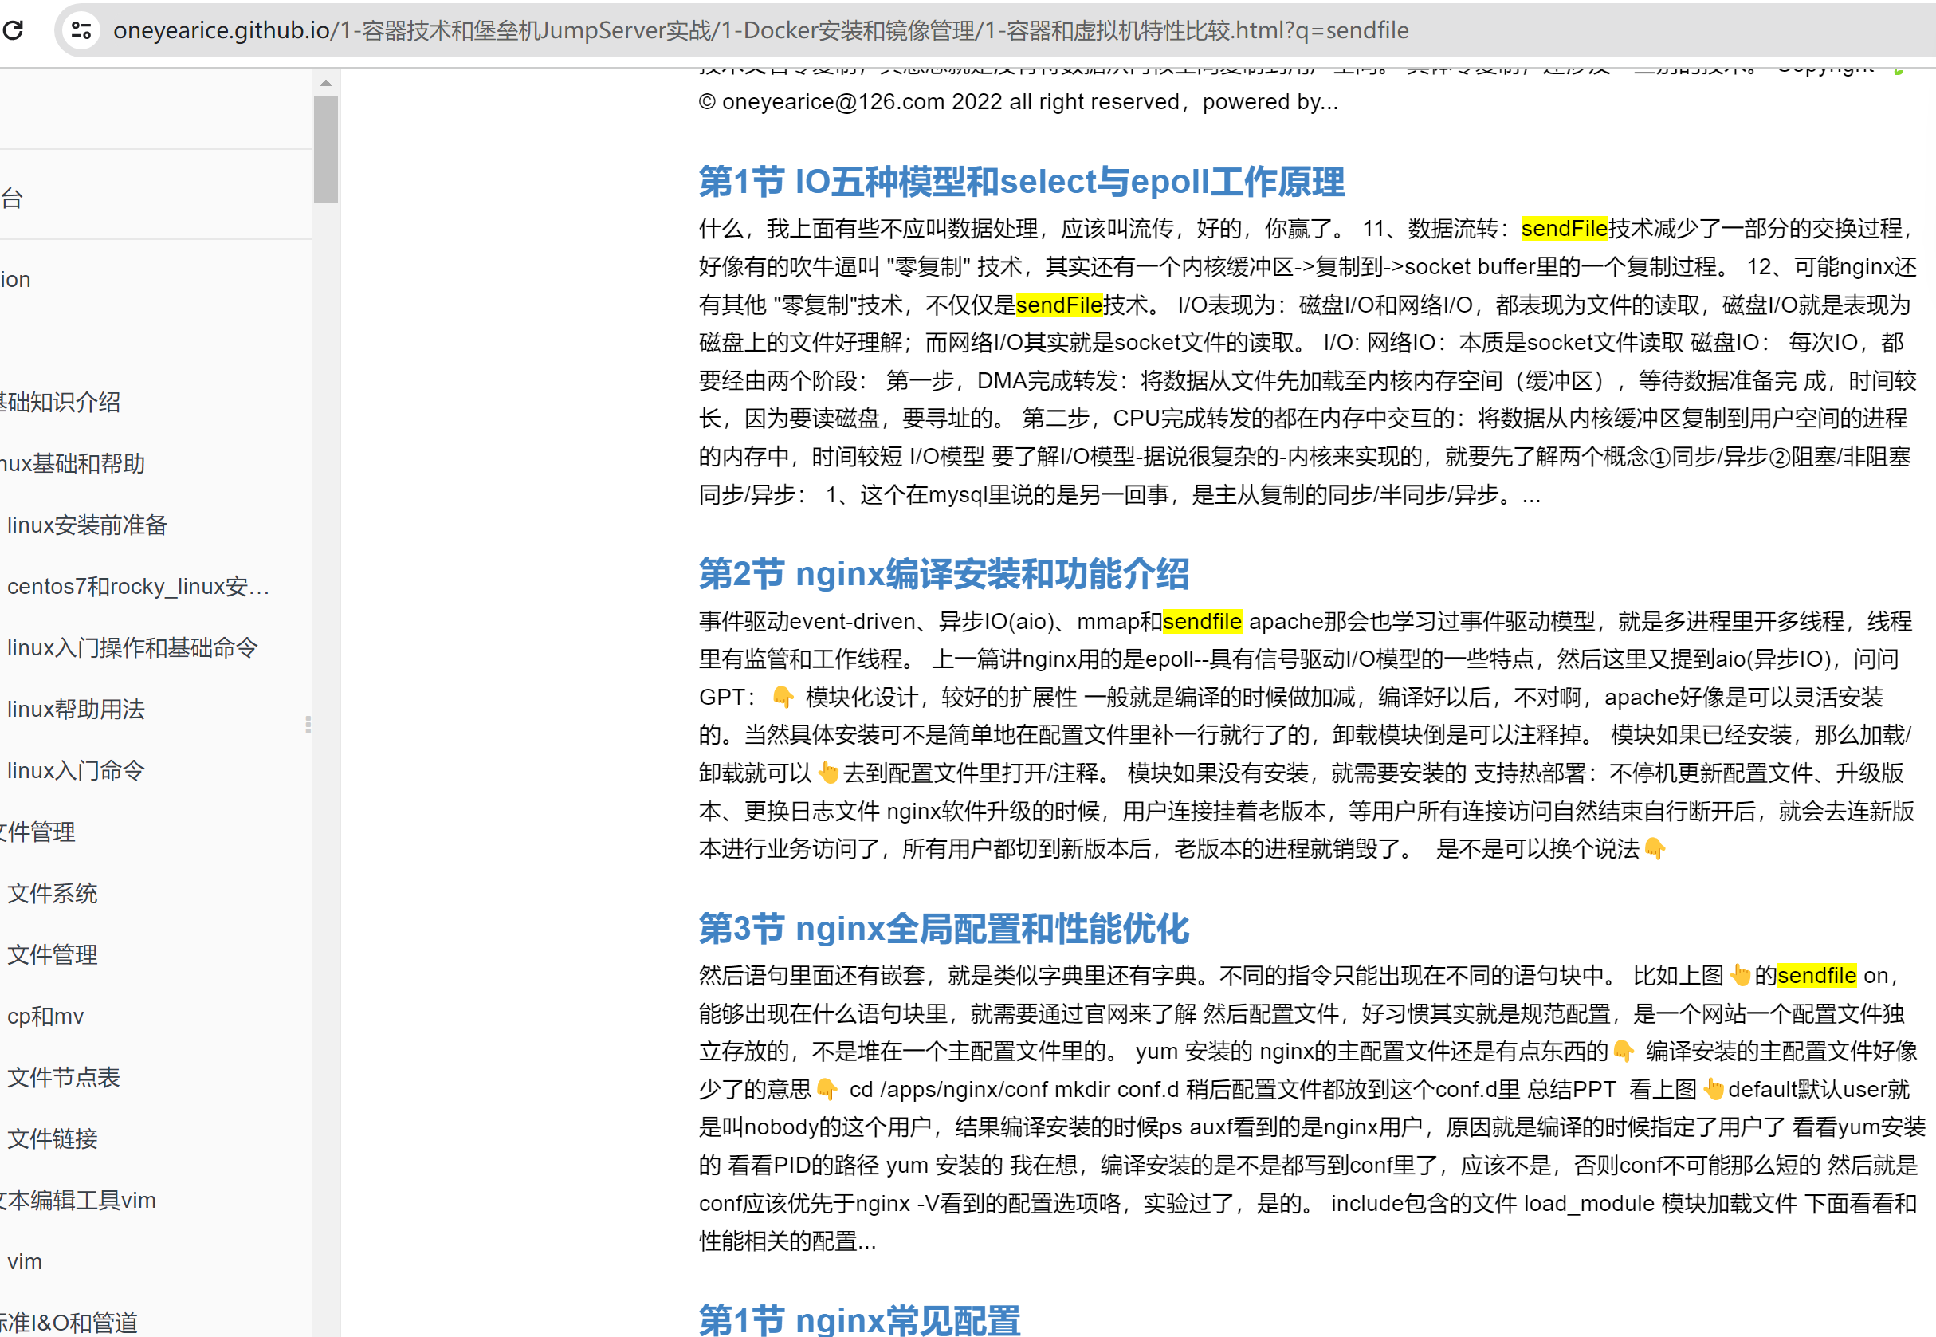Open the 第1节 nginx常见配置 result
This screenshot has width=1936, height=1337.
pyautogui.click(x=859, y=1319)
